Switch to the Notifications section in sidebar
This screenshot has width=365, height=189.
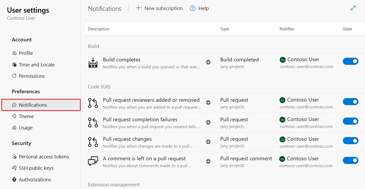(33, 105)
